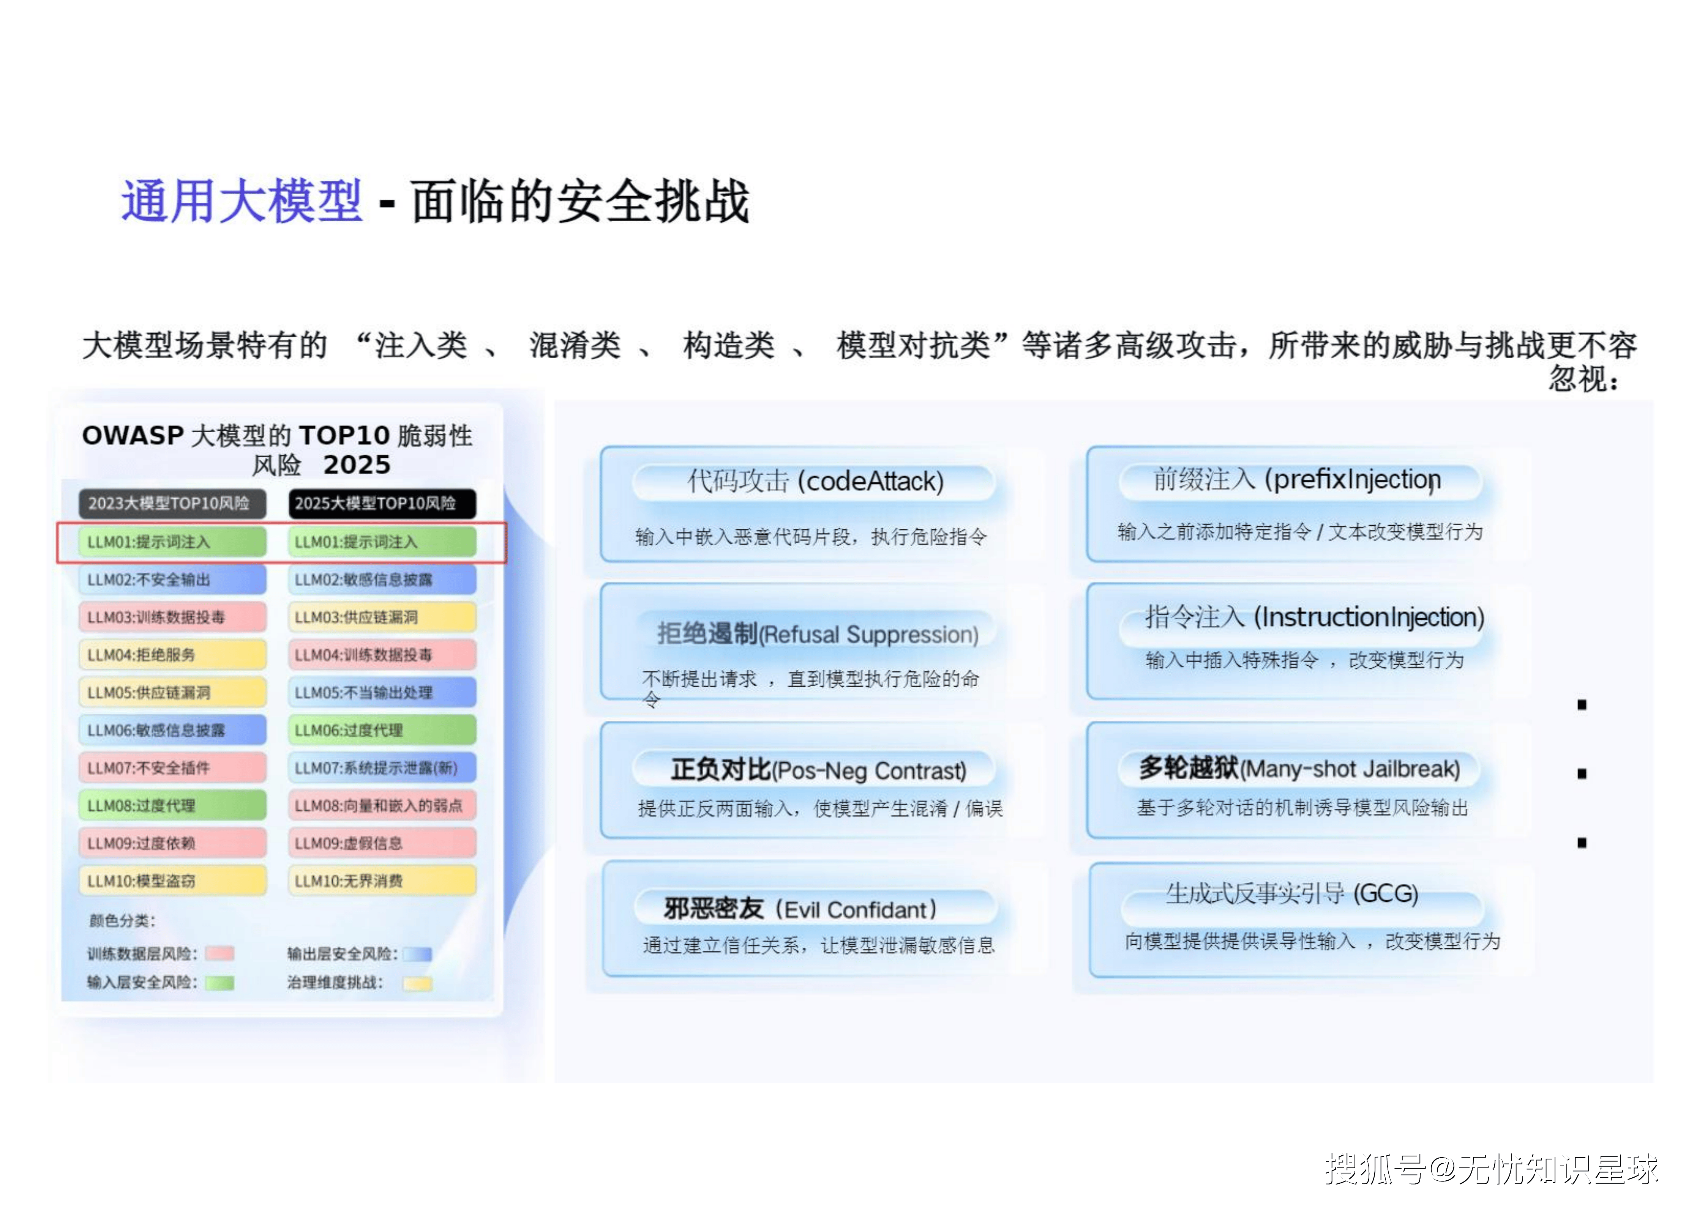Click the pink 训练数据层风险 legend swatch
The image size is (1705, 1205).
click(x=220, y=953)
